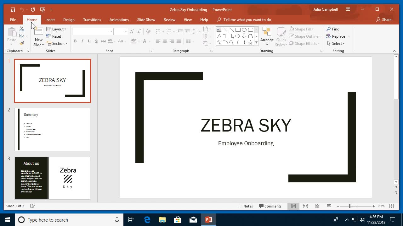403x226 pixels.
Task: Toggle the Notes pane
Action: click(245, 206)
